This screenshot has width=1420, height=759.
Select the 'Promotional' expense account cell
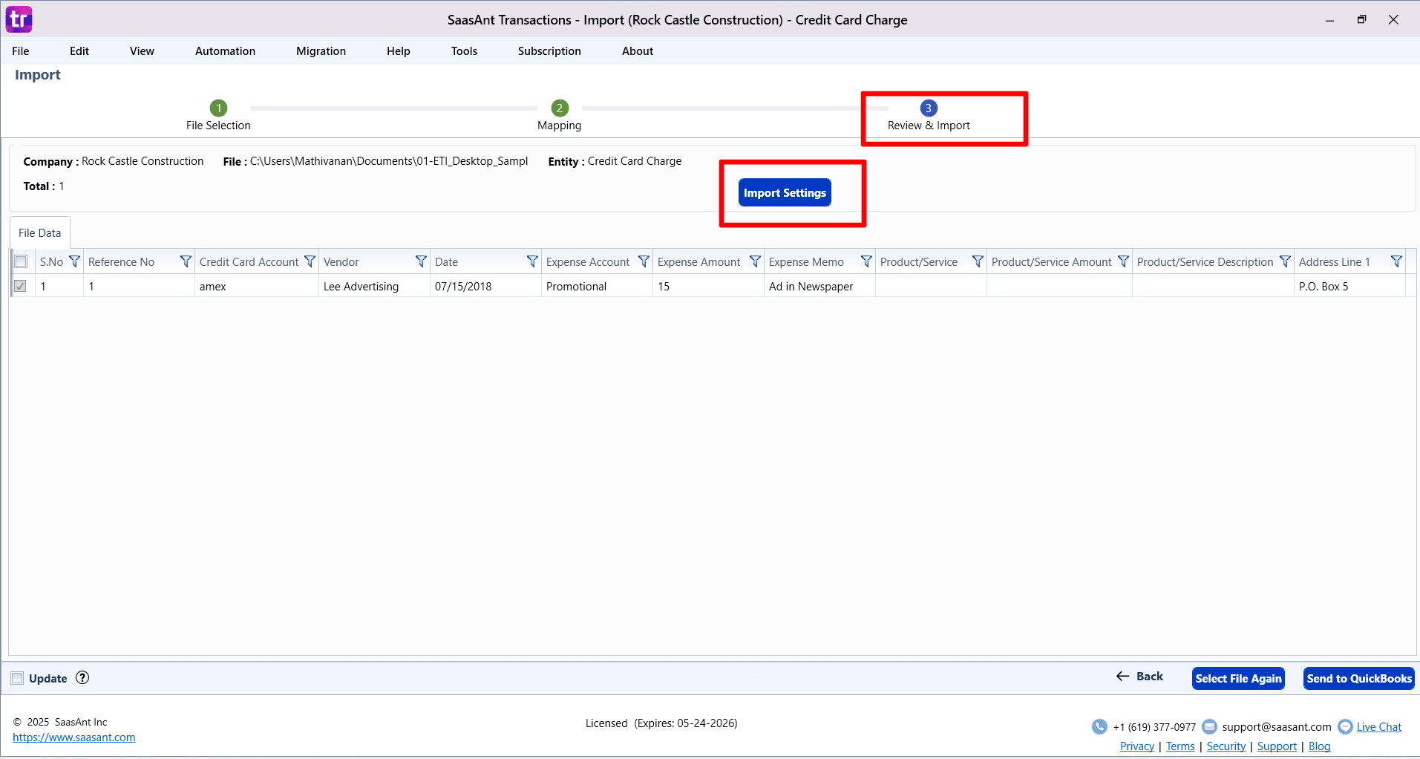coord(597,286)
